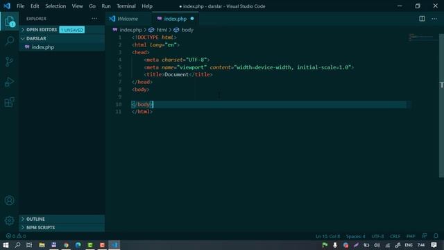Open the Explorer view in activity bar
Viewport: 444px width, 250px height.
pos(9,22)
